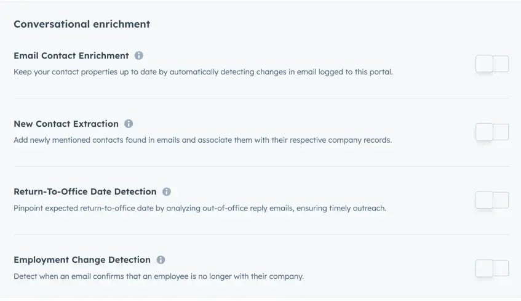The height and width of the screenshot is (301, 521).
Task: Show info for Employment Change Detection
Action: coord(161,260)
